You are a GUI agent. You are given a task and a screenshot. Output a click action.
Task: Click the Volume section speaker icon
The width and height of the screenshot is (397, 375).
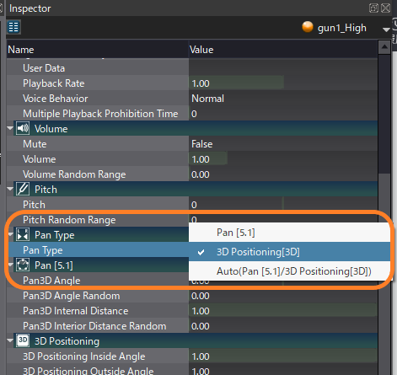click(23, 129)
